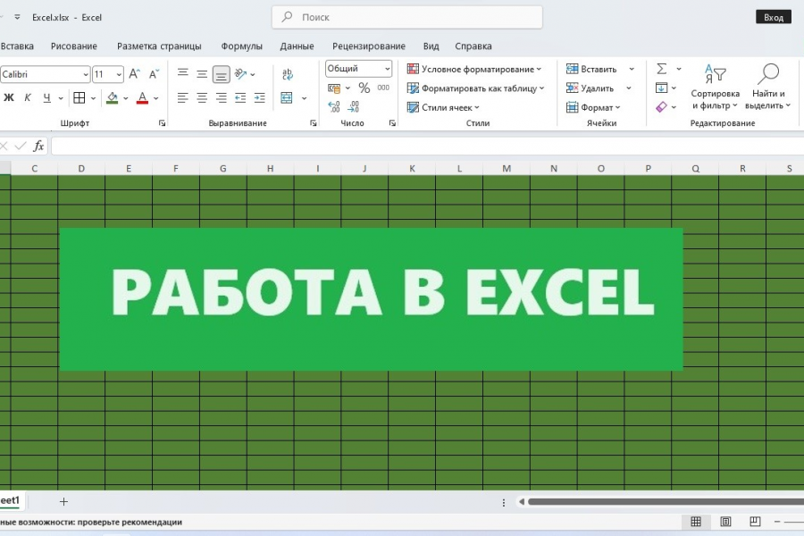This screenshot has width=804, height=536.
Task: Toggle bold formatting (Ж)
Action: pyautogui.click(x=9, y=97)
